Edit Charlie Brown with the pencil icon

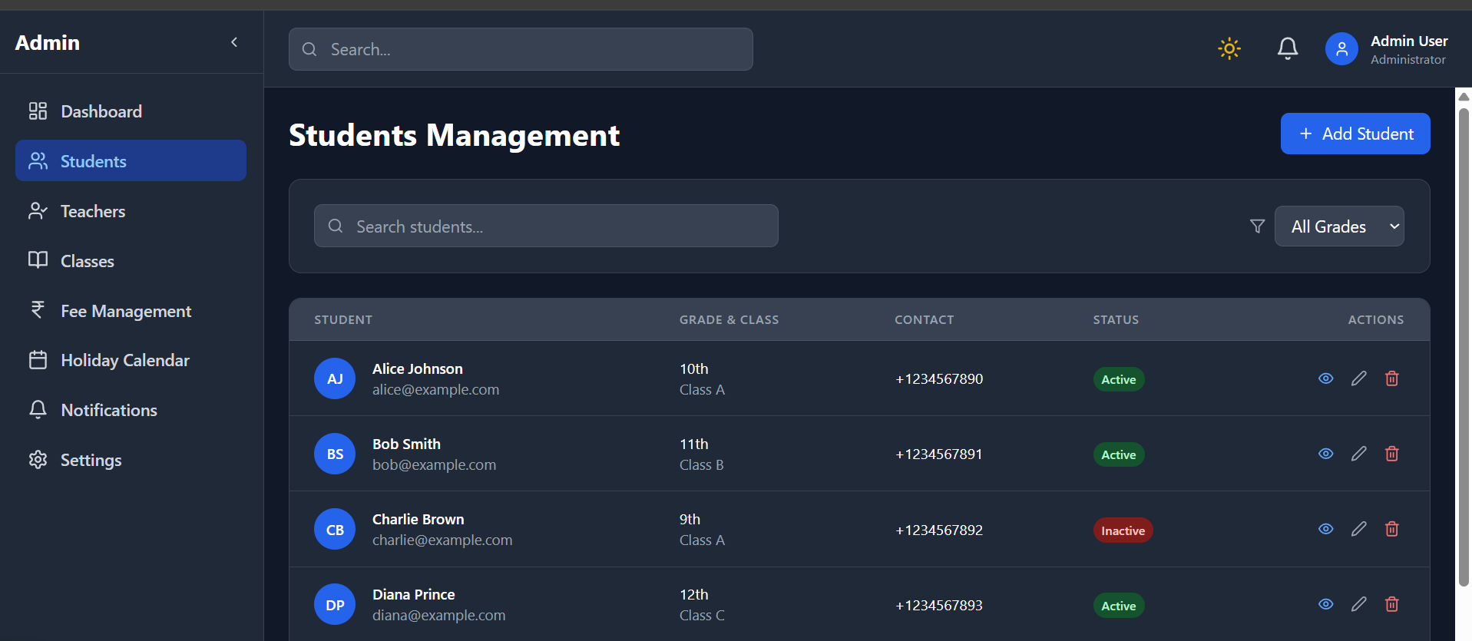coord(1359,529)
